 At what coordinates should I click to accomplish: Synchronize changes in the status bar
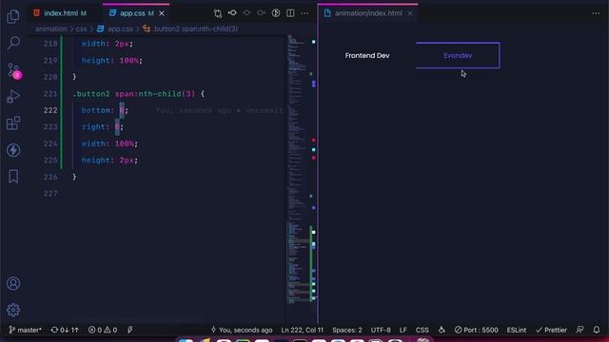click(65, 330)
